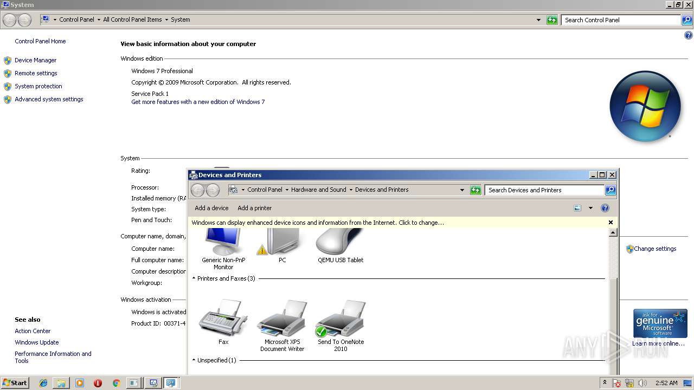Viewport: 694px width, 390px height.
Task: Collapse the Unspecified group
Action: click(194, 360)
